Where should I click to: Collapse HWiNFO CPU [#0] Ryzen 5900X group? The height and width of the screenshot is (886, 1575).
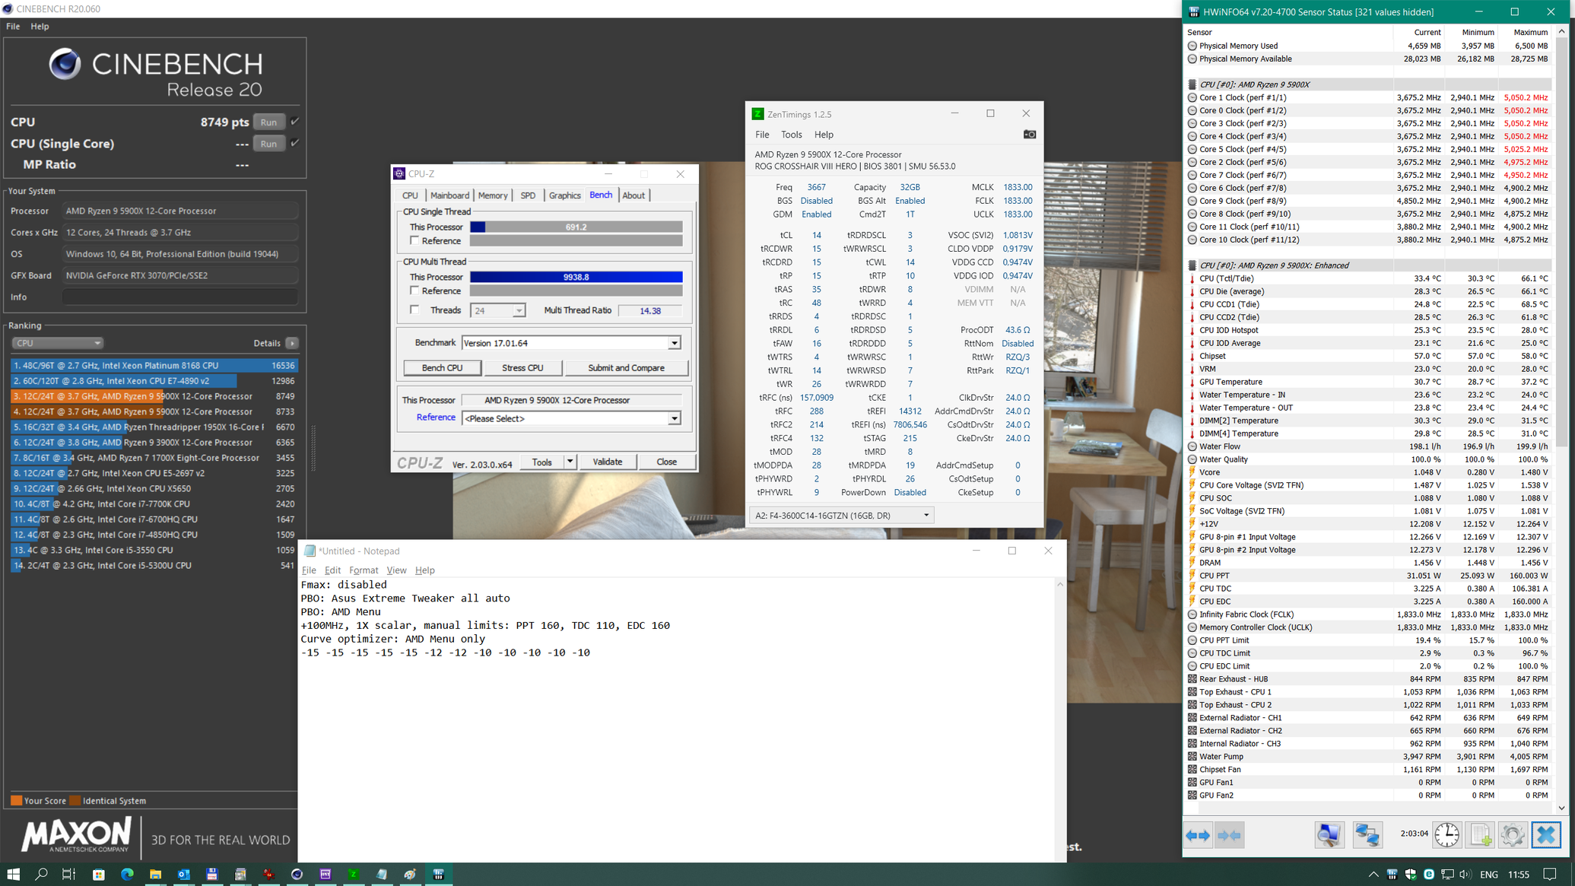[1192, 84]
